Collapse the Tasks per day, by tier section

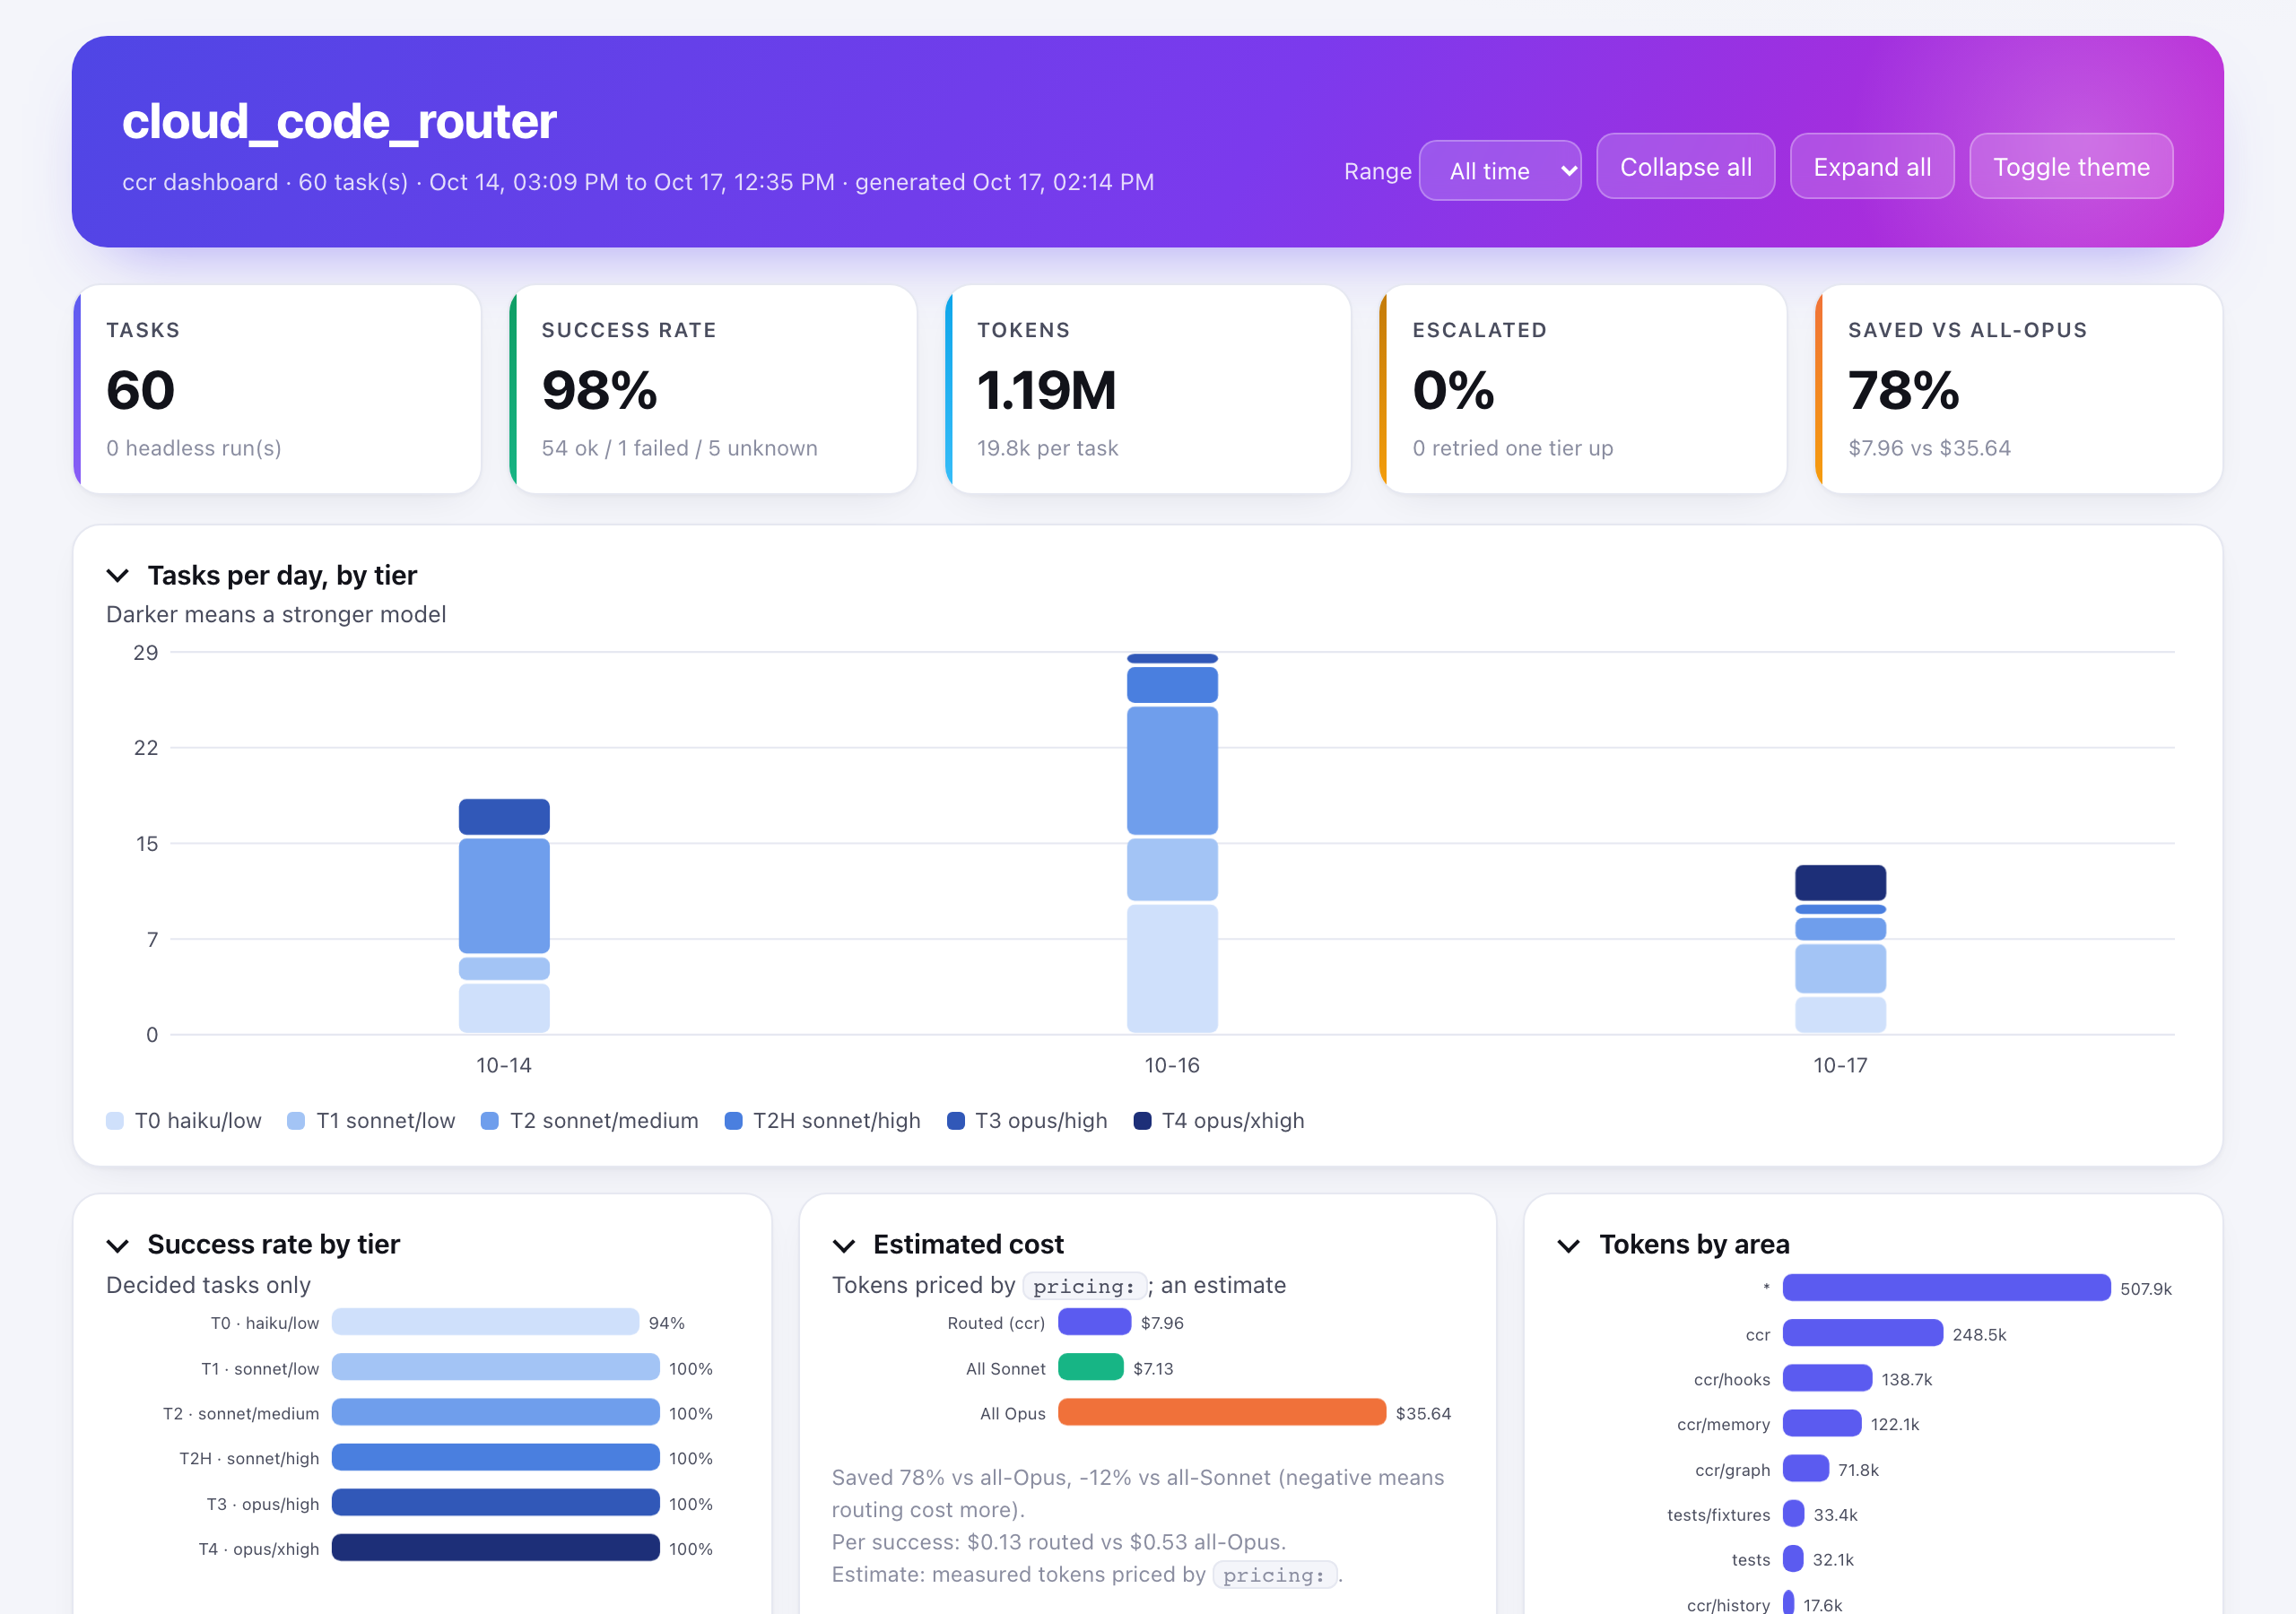click(x=118, y=575)
